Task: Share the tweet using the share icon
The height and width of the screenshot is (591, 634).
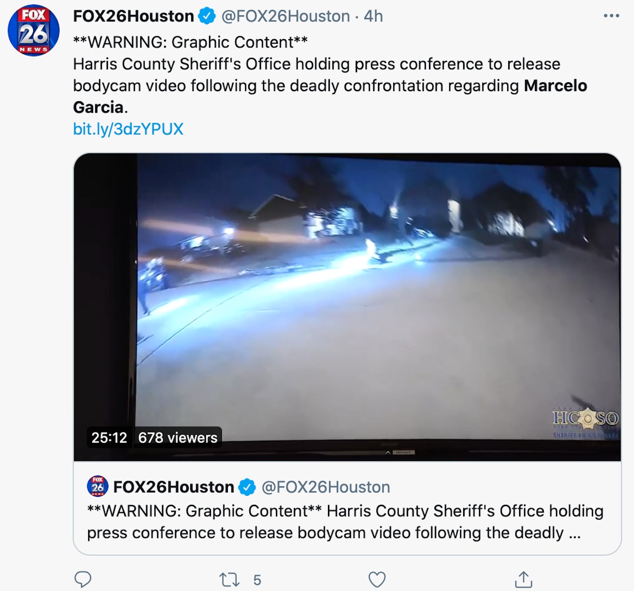Action: pos(524,579)
